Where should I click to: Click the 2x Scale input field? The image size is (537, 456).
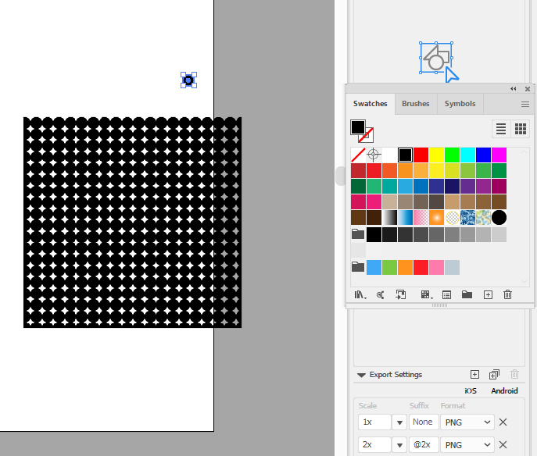(x=374, y=445)
